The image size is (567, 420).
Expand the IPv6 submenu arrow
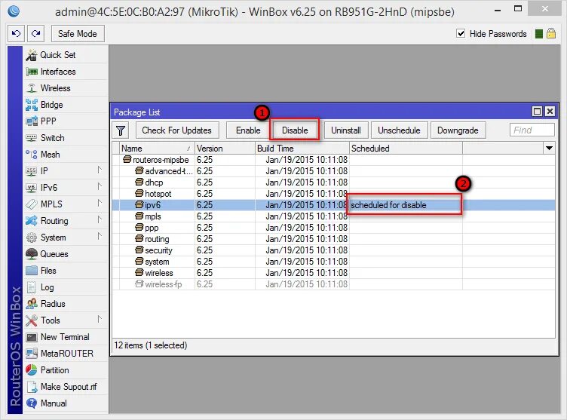click(x=99, y=187)
